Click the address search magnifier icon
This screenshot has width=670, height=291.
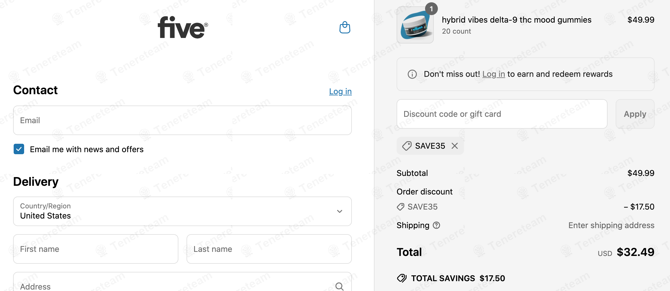tap(339, 286)
